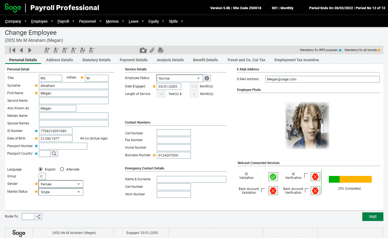
Task: Go to the first employee record
Action: coord(12,50)
